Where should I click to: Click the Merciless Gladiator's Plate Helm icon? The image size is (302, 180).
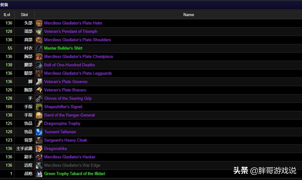(39, 23)
